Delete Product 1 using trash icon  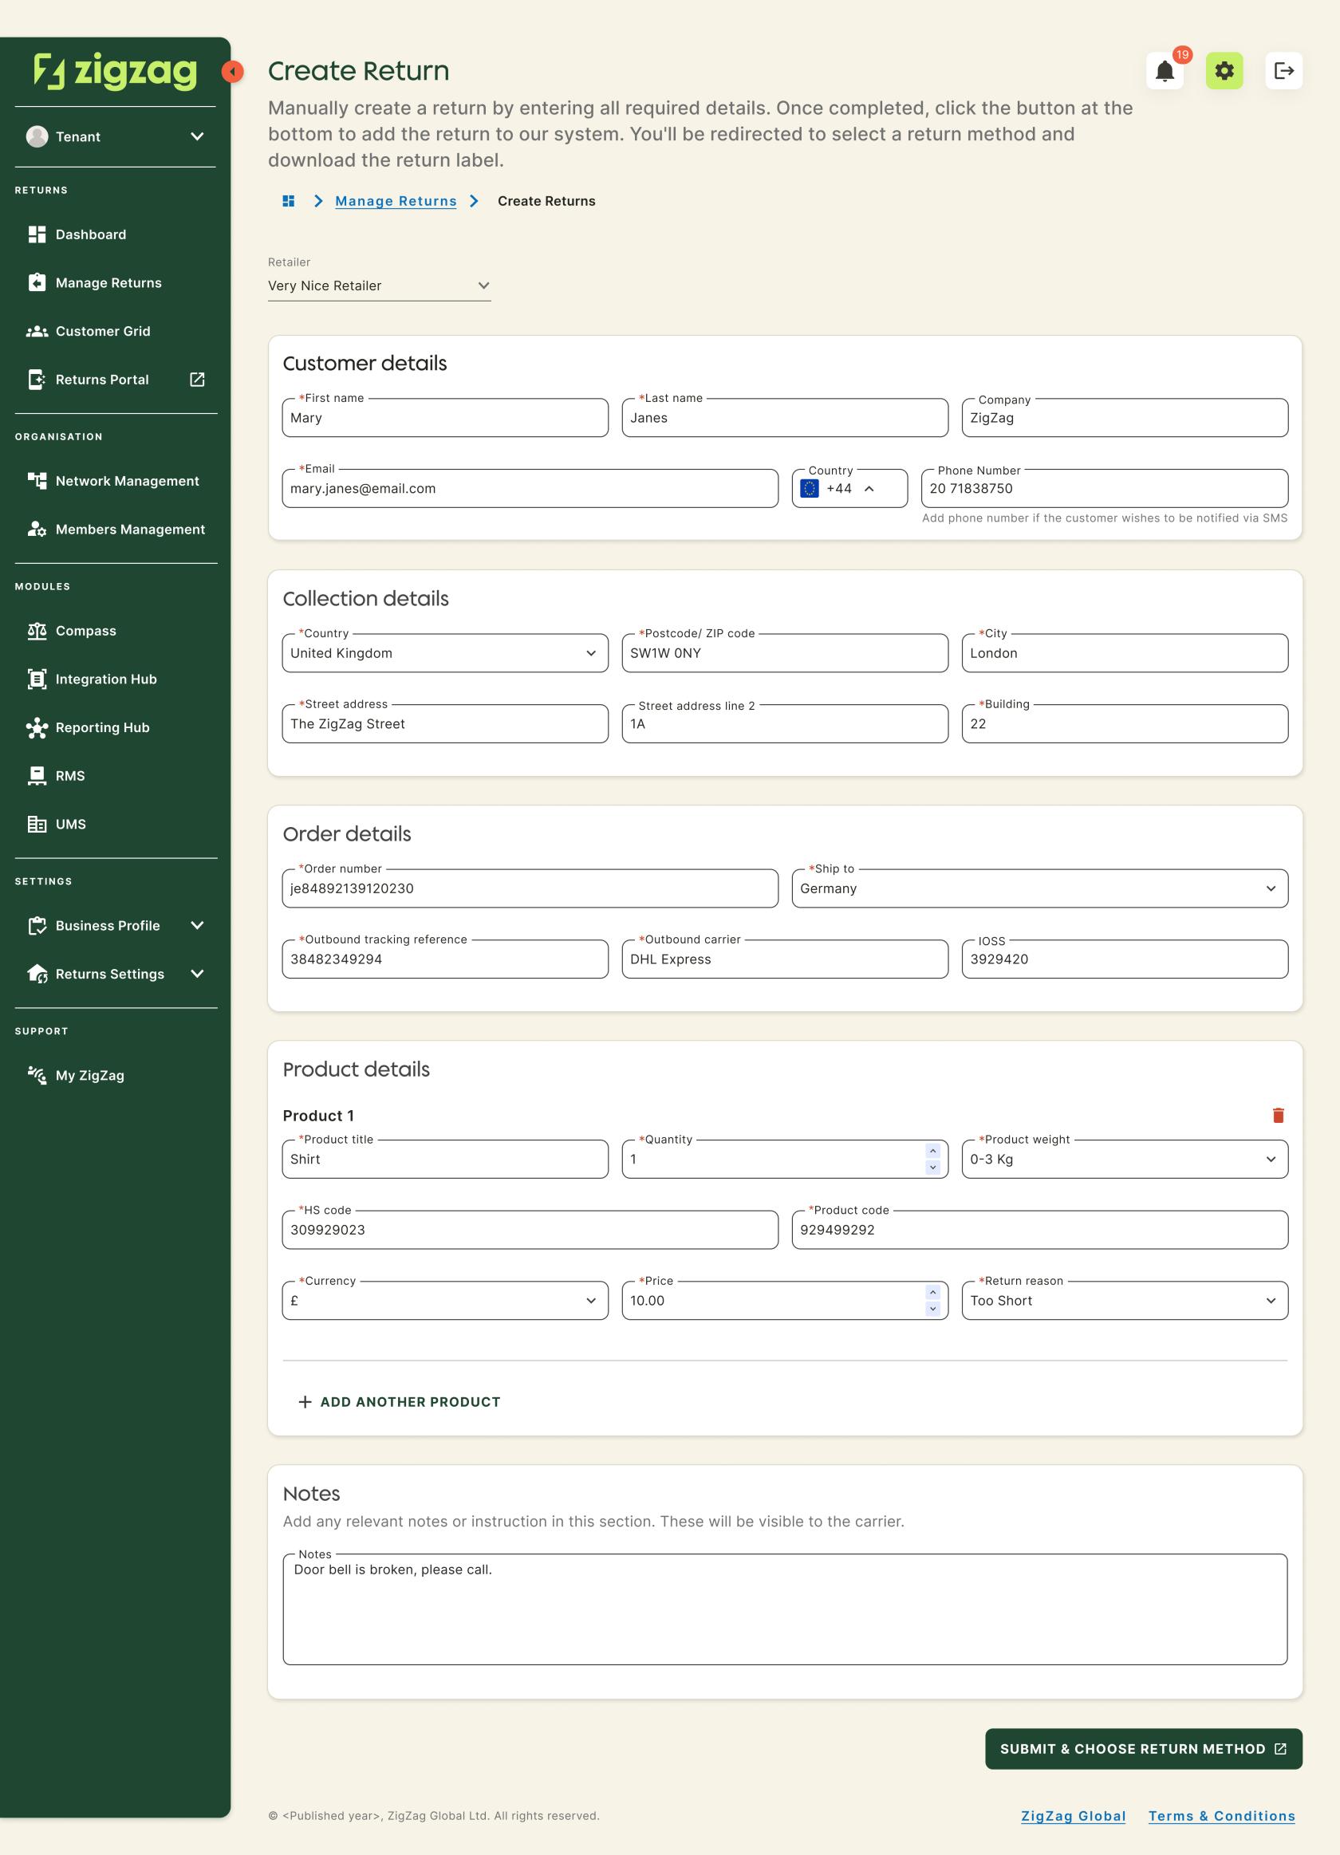pyautogui.click(x=1278, y=1115)
